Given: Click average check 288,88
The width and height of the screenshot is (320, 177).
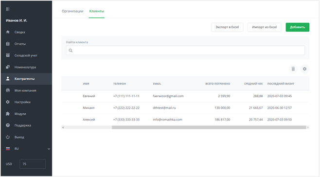Looking at the screenshot, I should [x=258, y=96].
